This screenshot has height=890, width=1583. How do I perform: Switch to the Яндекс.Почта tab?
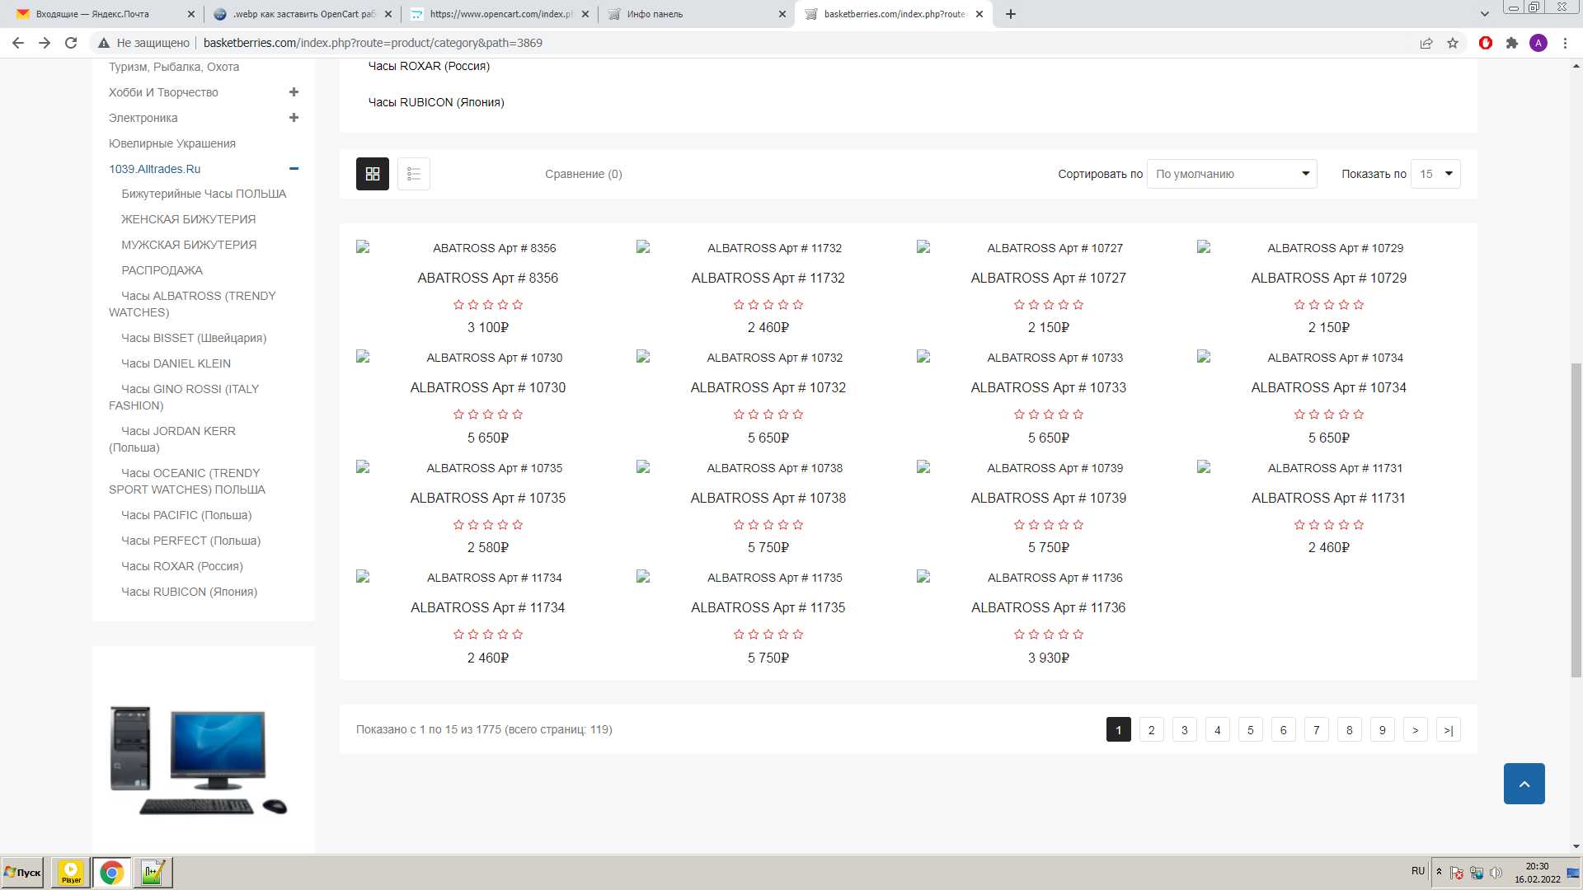click(103, 14)
